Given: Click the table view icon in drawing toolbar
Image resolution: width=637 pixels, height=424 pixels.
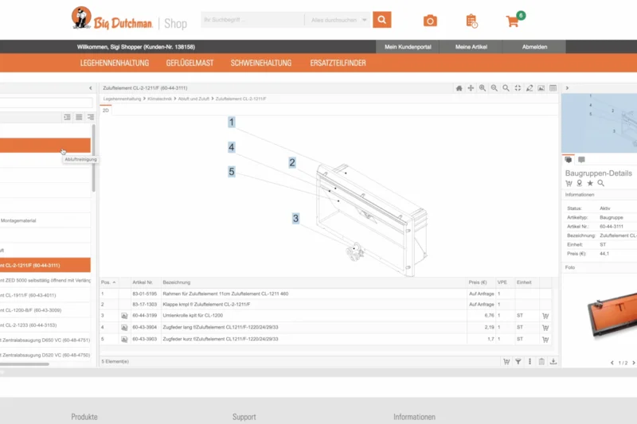Looking at the screenshot, I should pos(553,88).
